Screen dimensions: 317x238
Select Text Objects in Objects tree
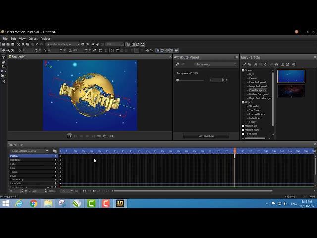click(x=255, y=110)
